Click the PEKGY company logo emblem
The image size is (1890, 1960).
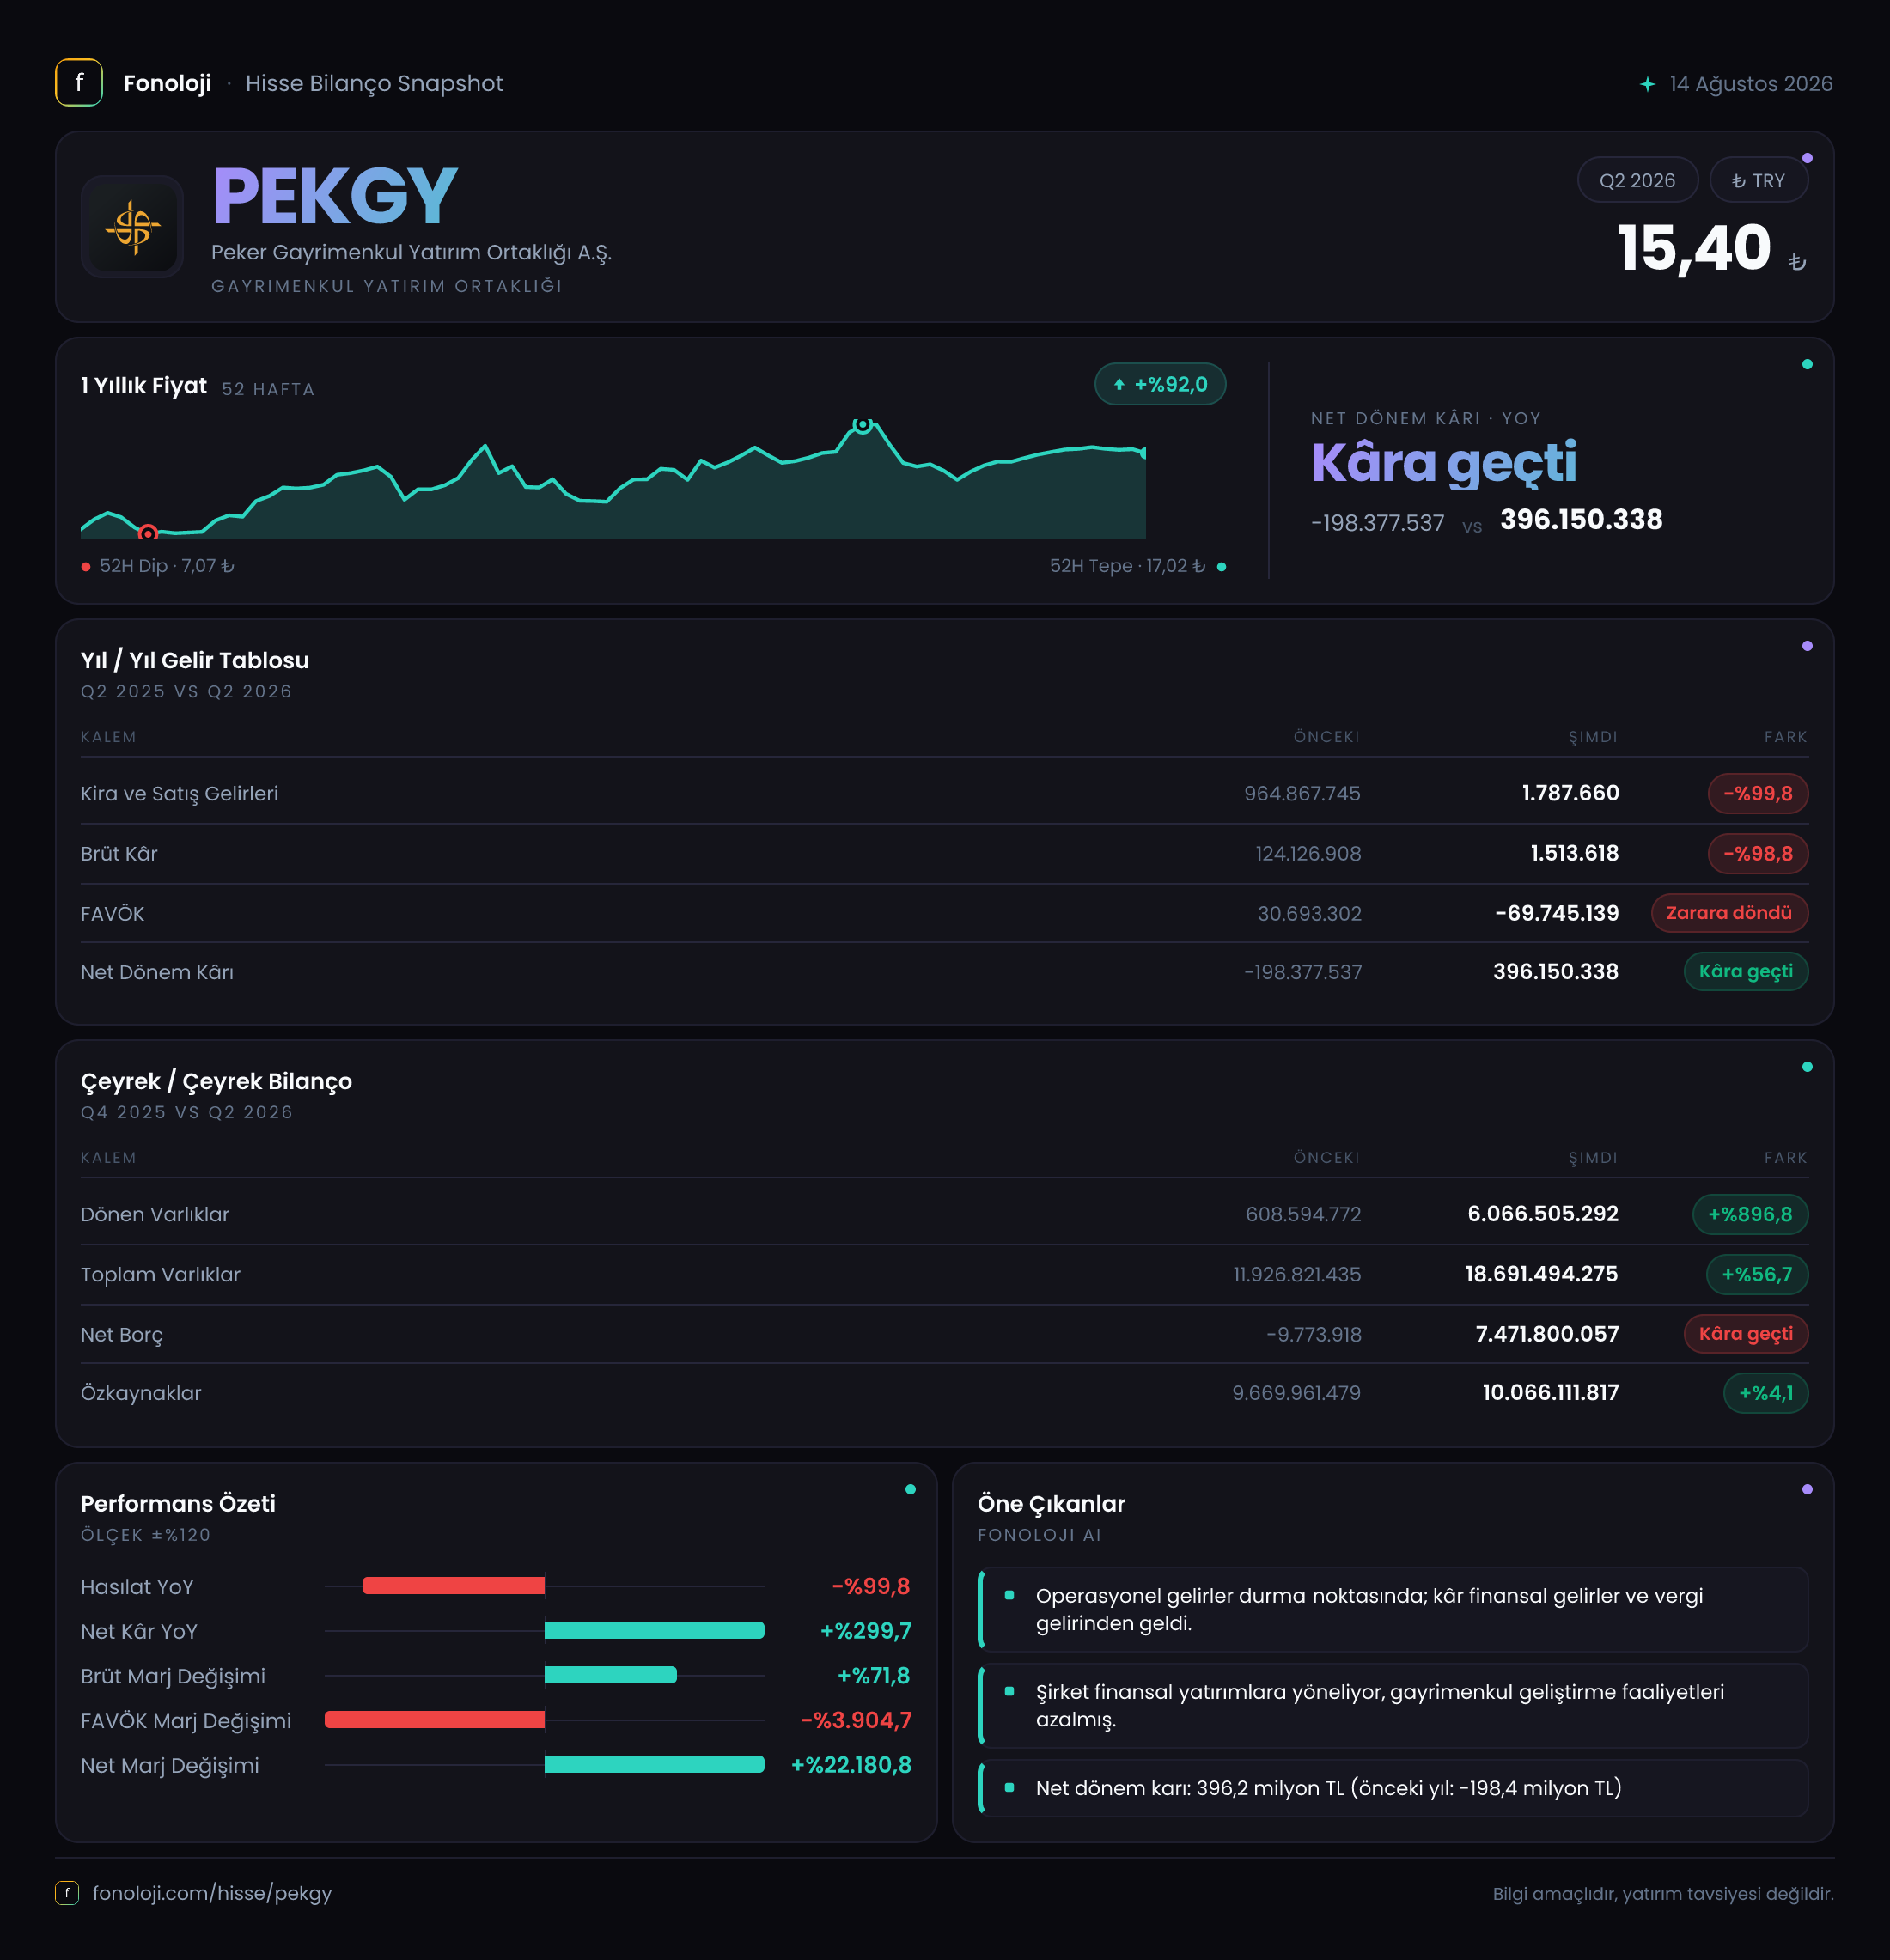point(132,227)
